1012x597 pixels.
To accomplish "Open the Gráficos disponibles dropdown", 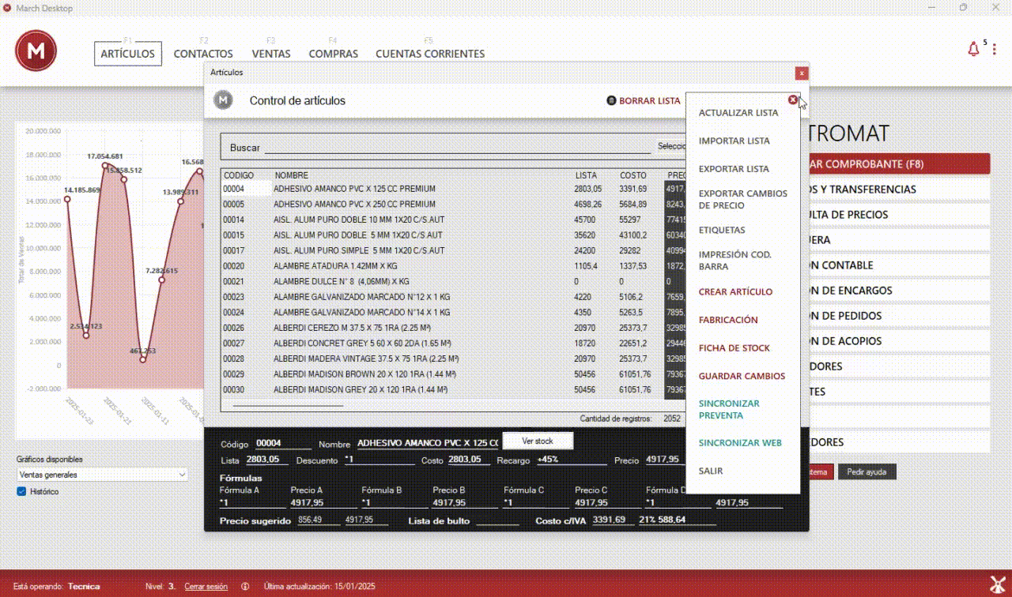I will 102,475.
